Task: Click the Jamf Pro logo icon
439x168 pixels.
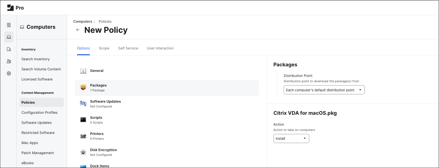Action: click(10, 8)
